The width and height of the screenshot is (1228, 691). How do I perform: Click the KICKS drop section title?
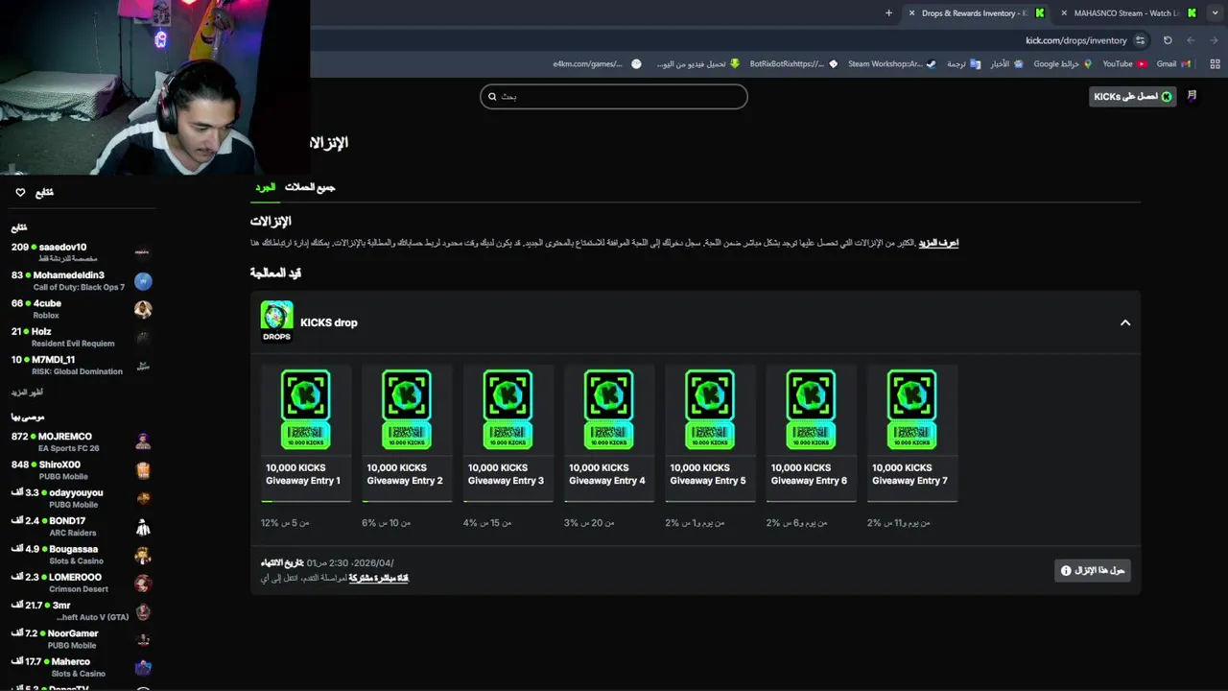click(x=329, y=322)
